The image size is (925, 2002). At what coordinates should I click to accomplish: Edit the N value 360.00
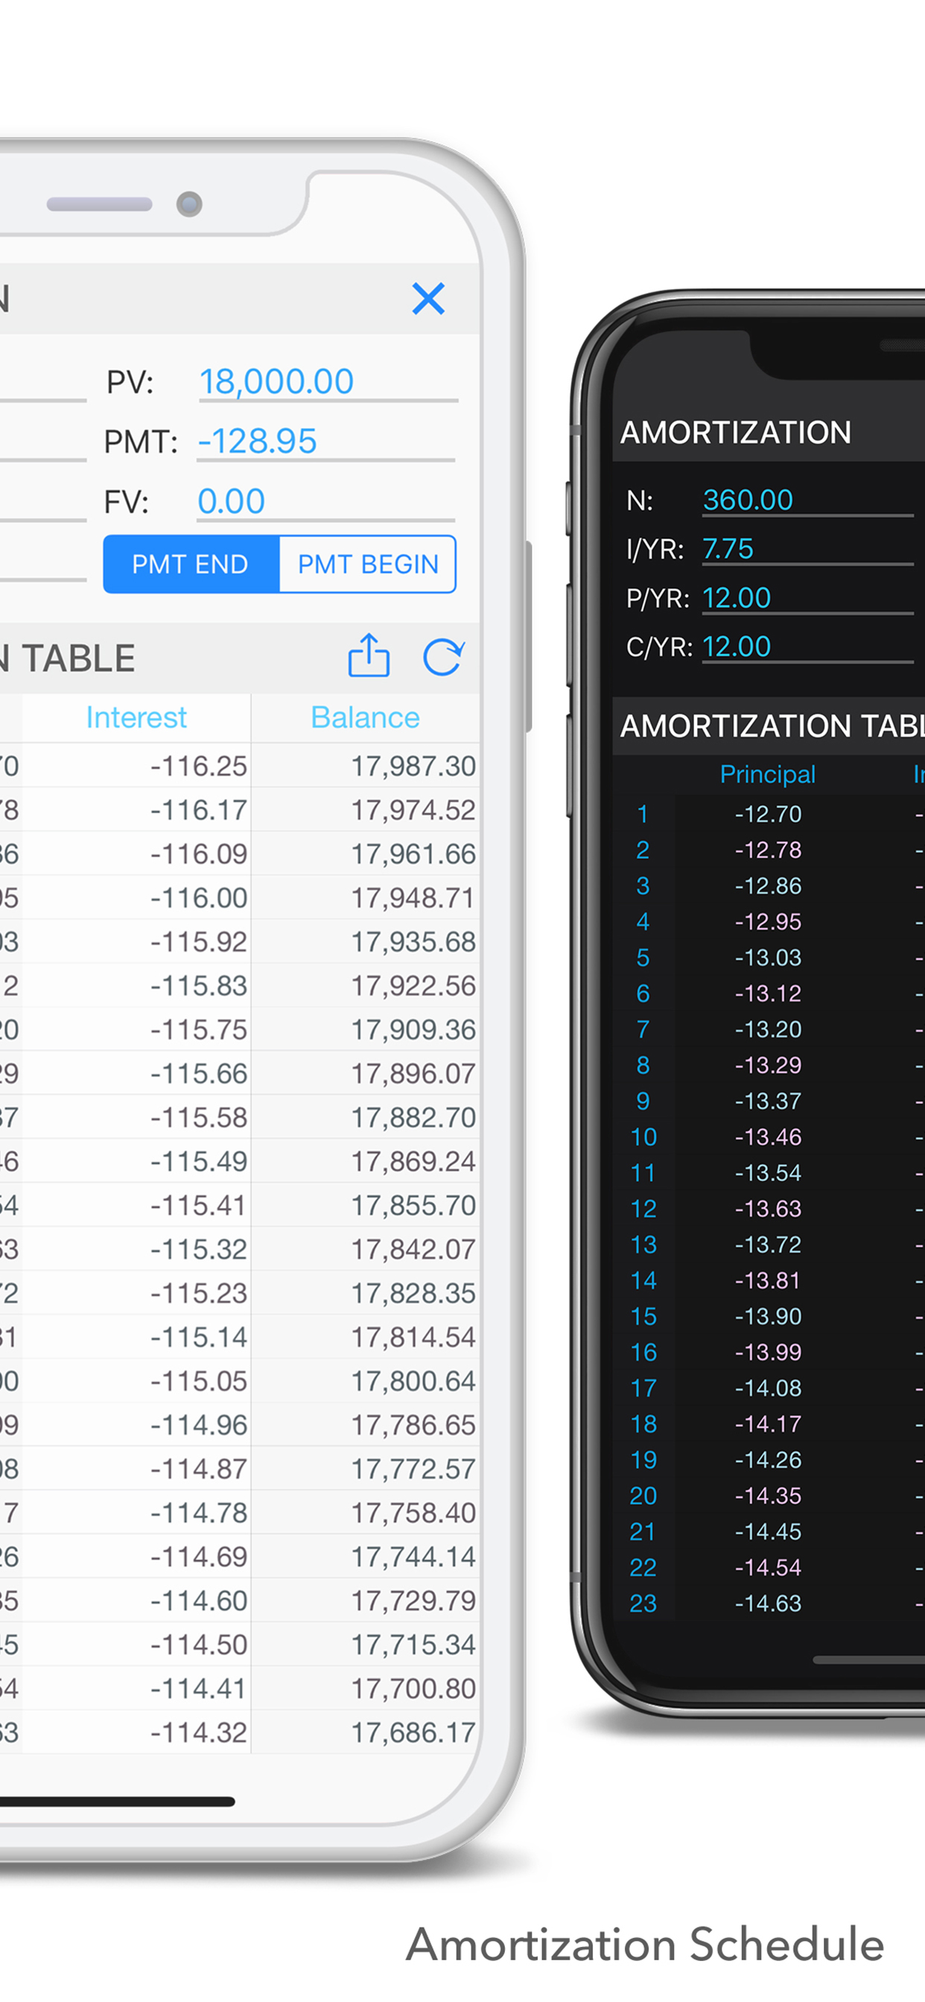[x=807, y=500]
